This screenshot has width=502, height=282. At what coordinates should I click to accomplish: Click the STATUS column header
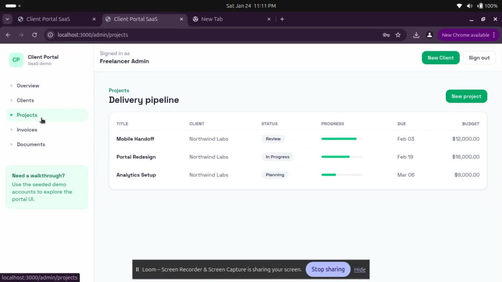pos(269,124)
